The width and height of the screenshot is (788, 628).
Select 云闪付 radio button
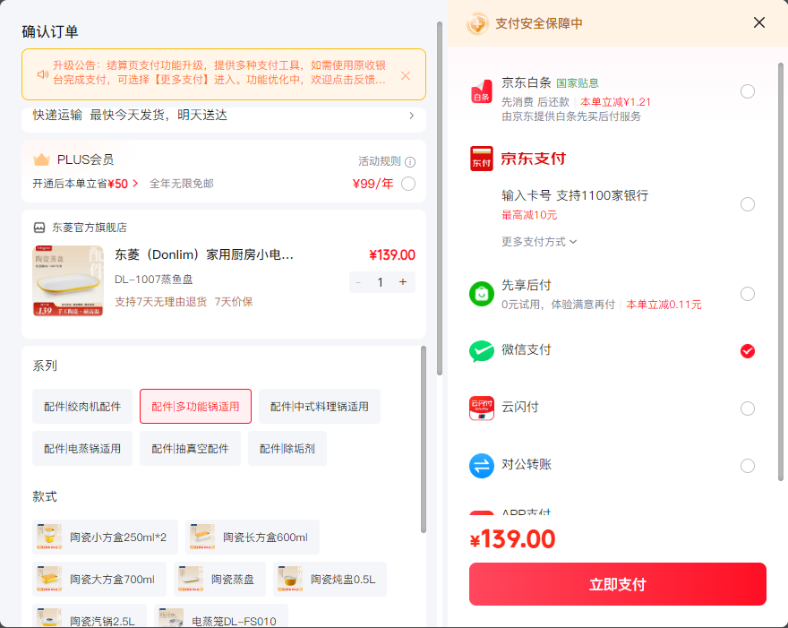coord(748,409)
